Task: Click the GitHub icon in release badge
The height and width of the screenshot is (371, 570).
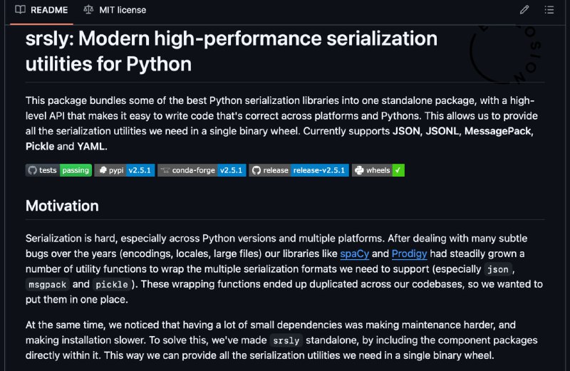Action: 256,170
